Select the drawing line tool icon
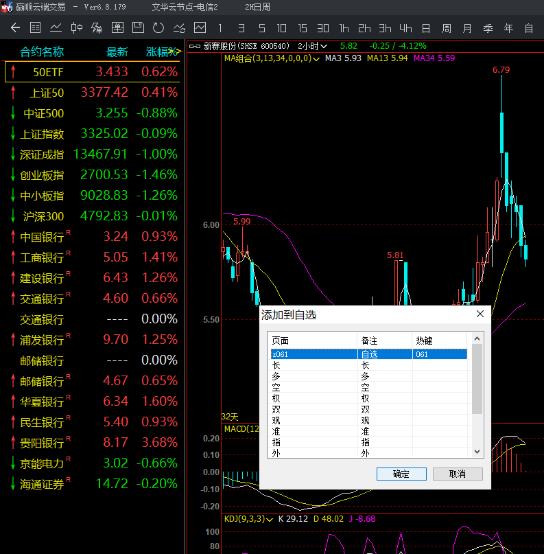This screenshot has height=554, width=544. pyautogui.click(x=179, y=28)
